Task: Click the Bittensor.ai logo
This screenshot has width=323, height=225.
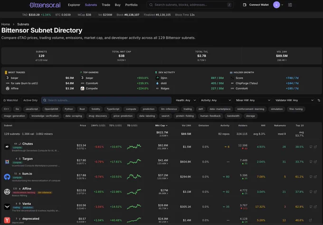Action: tap(45, 5)
